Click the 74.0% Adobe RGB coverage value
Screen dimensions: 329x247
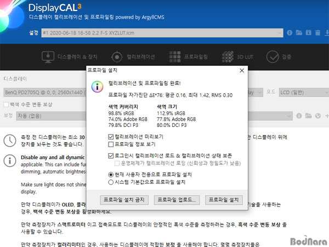pos(128,119)
